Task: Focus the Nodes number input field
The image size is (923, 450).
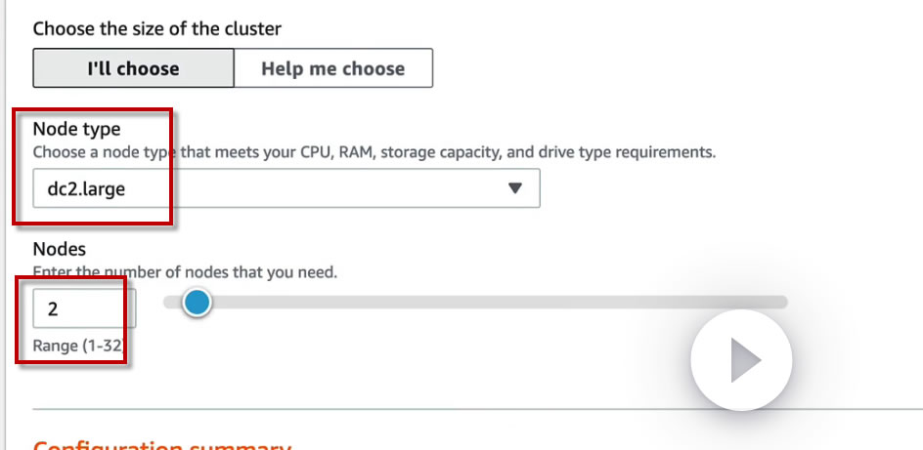Action: (x=84, y=308)
